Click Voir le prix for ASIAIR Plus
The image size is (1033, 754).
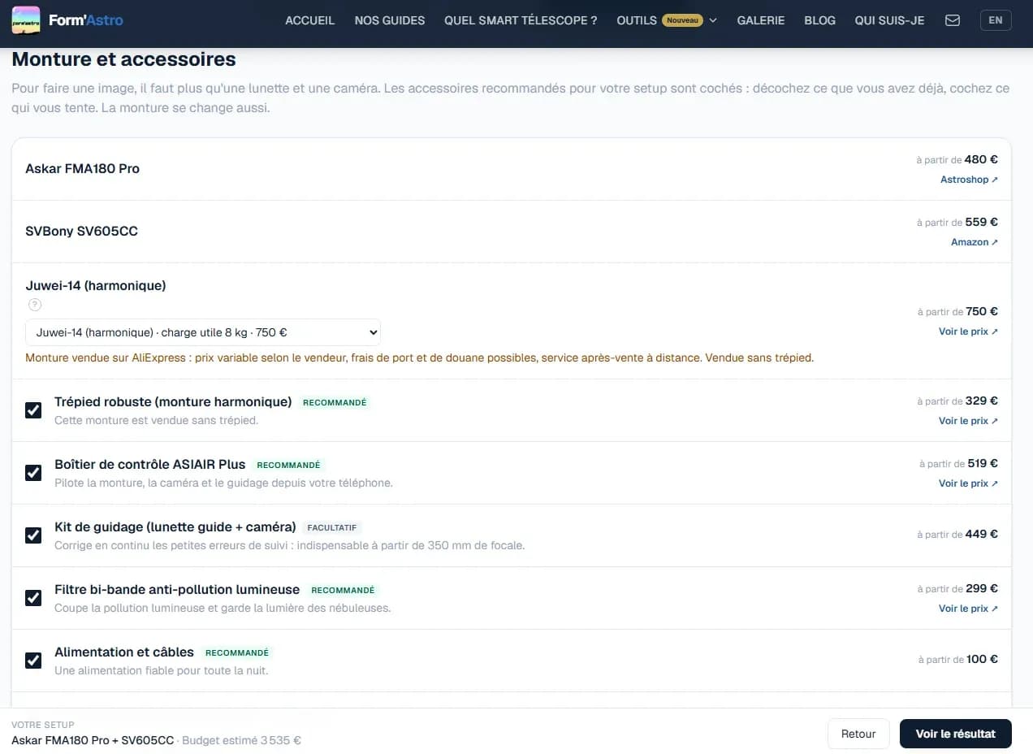[x=968, y=483]
